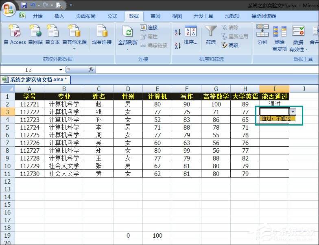This screenshot has width=319, height=245.
Task: Click the 编辑链接 edit links button
Action: [x=154, y=46]
